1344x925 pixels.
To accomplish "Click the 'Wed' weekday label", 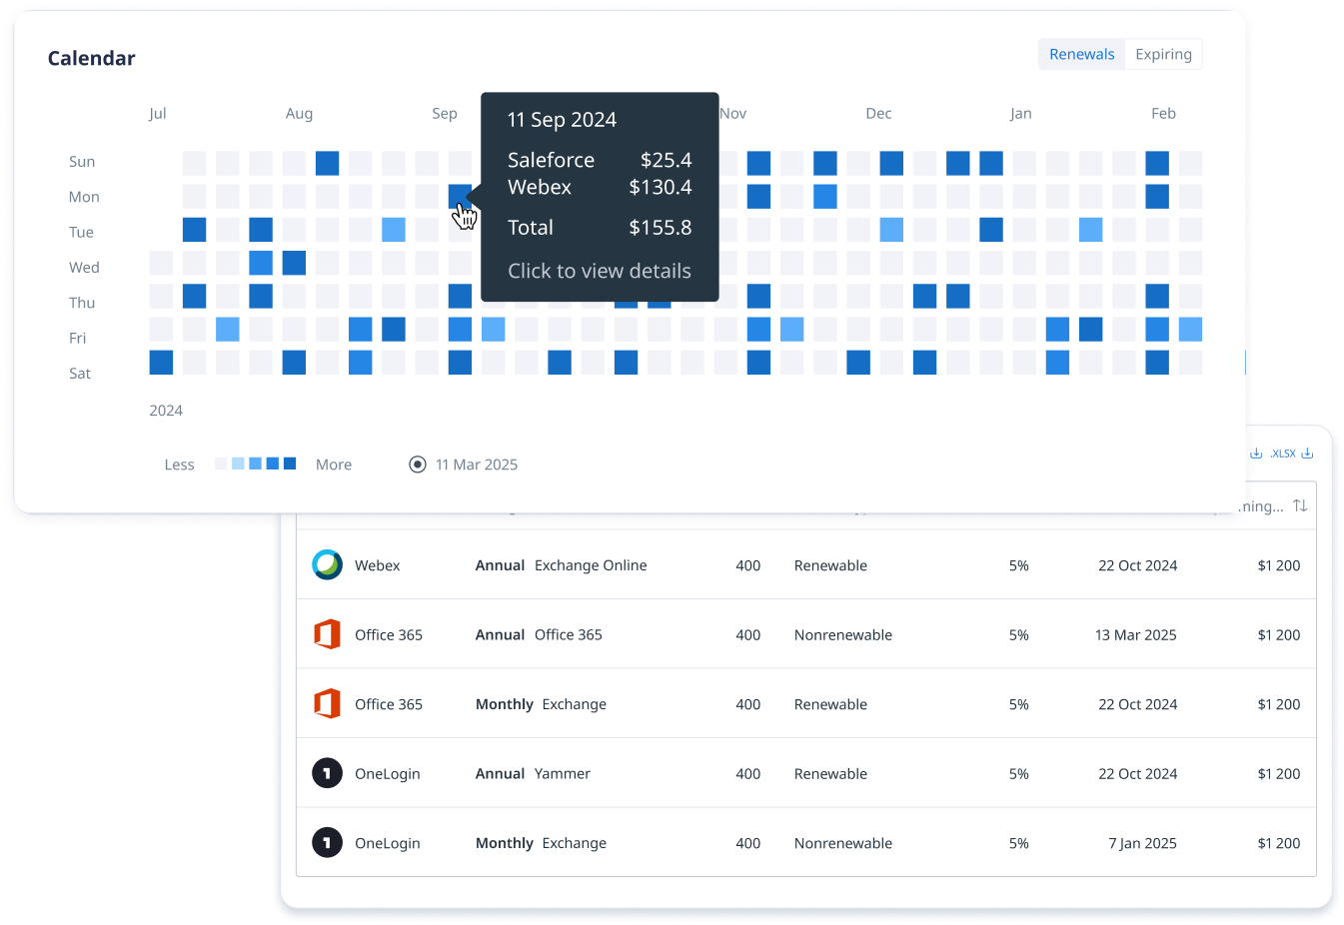I will coord(84,268).
